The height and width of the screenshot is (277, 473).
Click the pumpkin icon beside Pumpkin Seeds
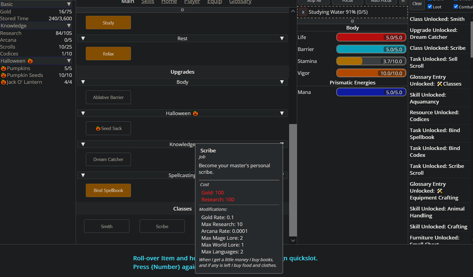click(x=4, y=75)
